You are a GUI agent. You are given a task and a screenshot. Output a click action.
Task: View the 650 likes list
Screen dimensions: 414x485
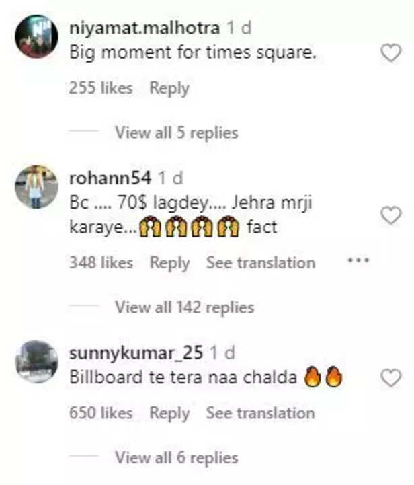tap(101, 413)
